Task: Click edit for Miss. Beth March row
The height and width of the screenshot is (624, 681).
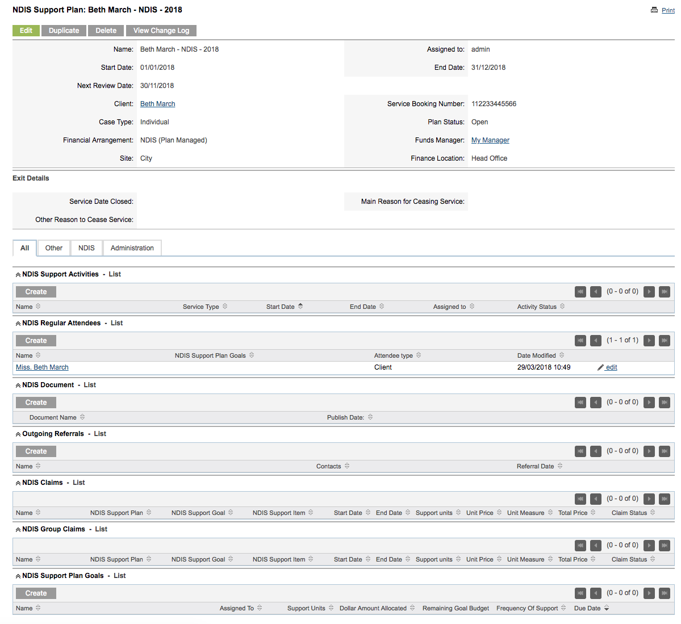Action: click(607, 367)
